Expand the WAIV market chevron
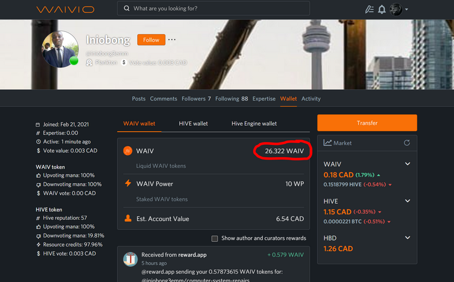Image resolution: width=454 pixels, height=282 pixels. 408,164
